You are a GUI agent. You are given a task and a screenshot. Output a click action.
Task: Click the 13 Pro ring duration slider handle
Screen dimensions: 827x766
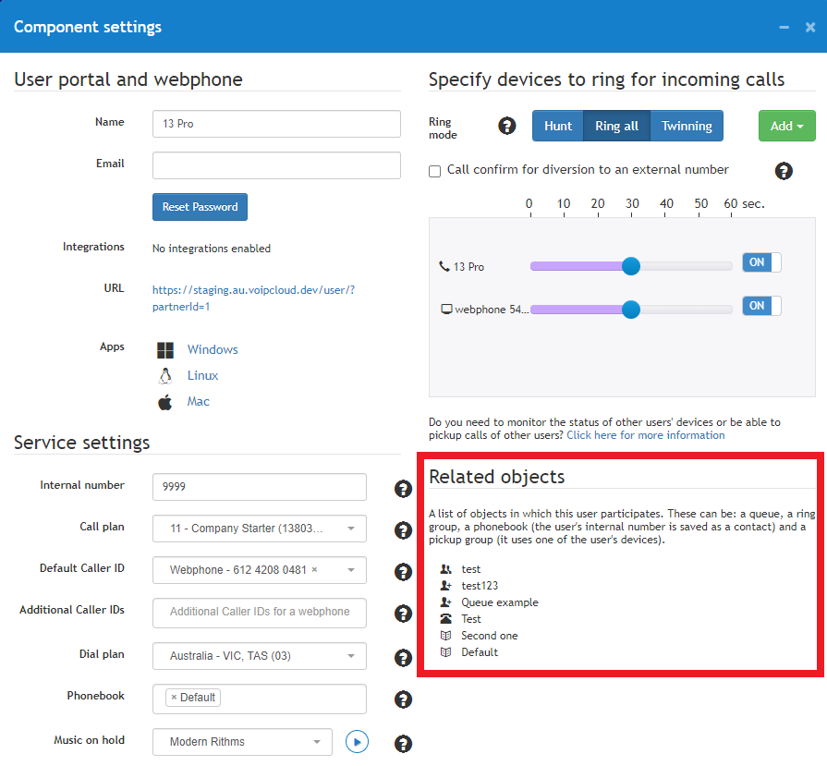[x=631, y=266]
